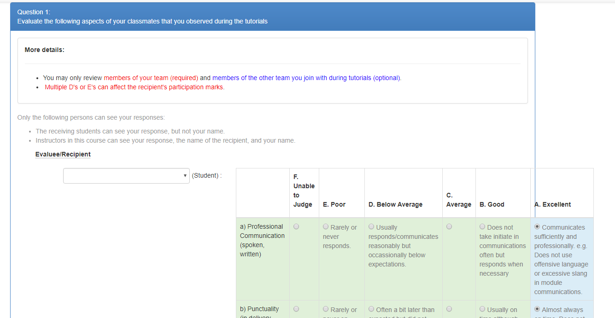The height and width of the screenshot is (318, 615).
Task: Click the 'Evaluee/Recipient' label
Action: [x=63, y=154]
